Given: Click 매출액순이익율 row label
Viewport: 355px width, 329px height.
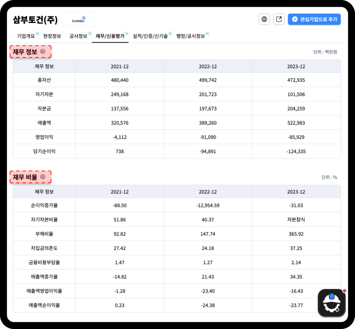Looking at the screenshot, I should [44, 306].
